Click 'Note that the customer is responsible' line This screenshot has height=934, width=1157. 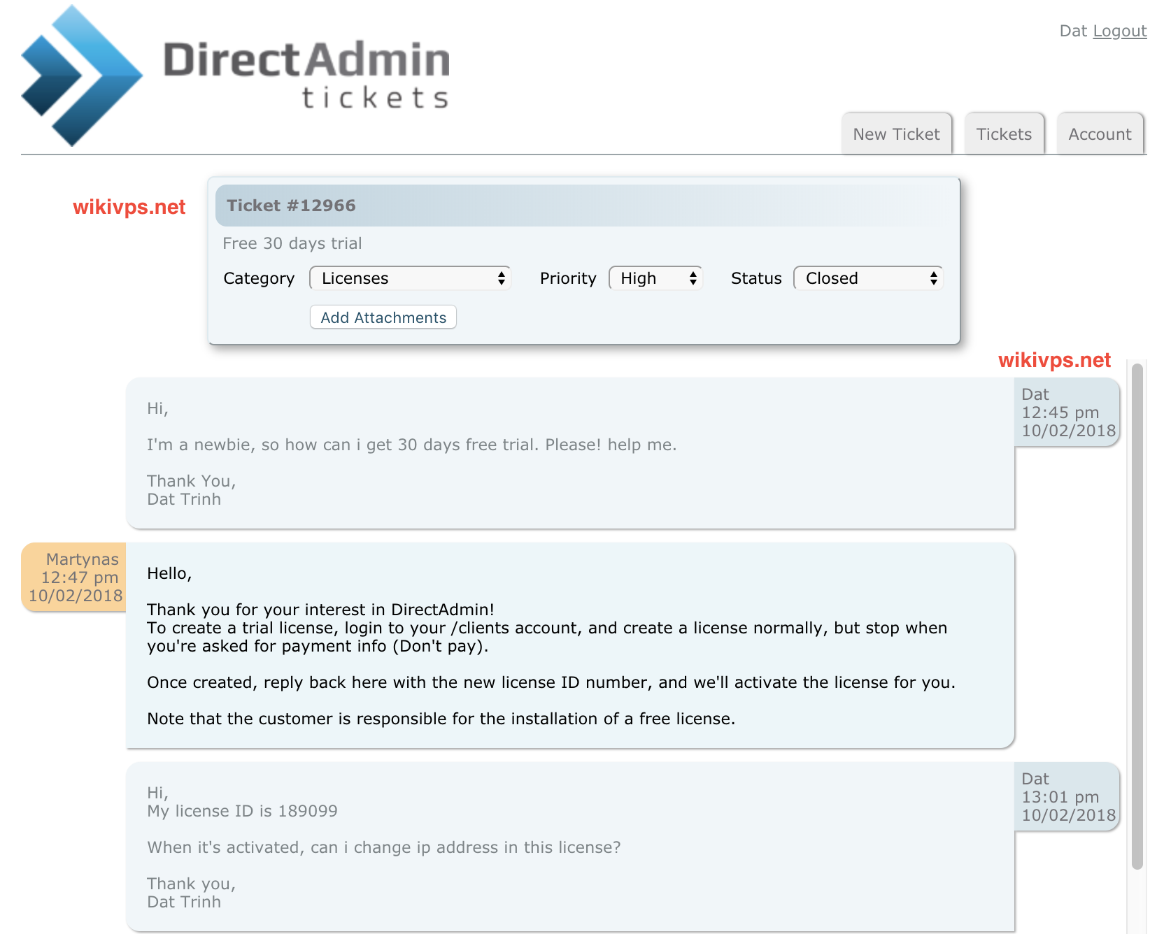point(441,719)
